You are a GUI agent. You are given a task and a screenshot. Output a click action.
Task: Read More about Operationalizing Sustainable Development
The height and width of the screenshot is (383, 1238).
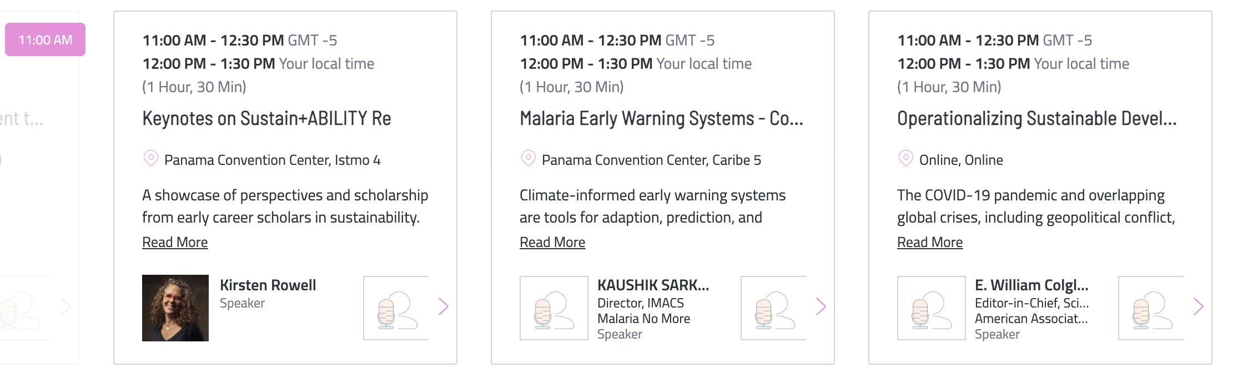pyautogui.click(x=930, y=242)
